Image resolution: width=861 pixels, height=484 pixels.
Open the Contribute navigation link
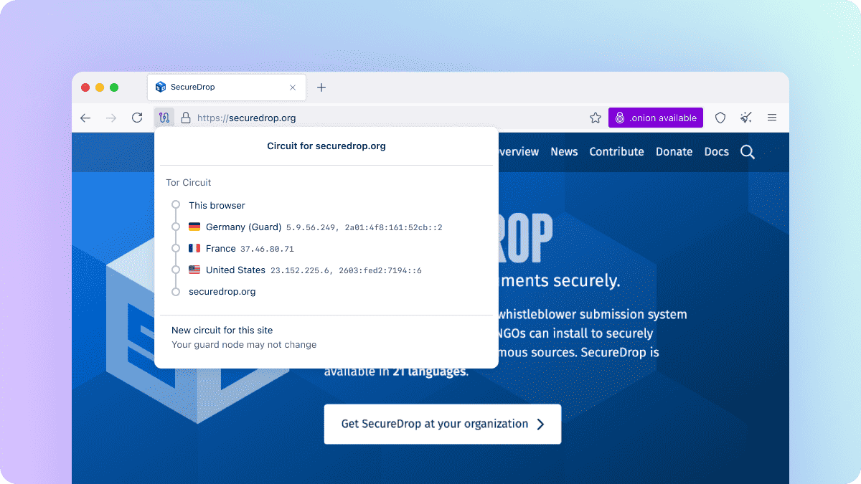(x=616, y=151)
